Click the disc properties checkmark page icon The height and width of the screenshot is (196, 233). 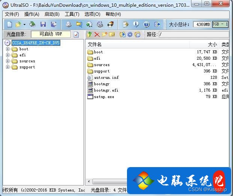coord(76,35)
